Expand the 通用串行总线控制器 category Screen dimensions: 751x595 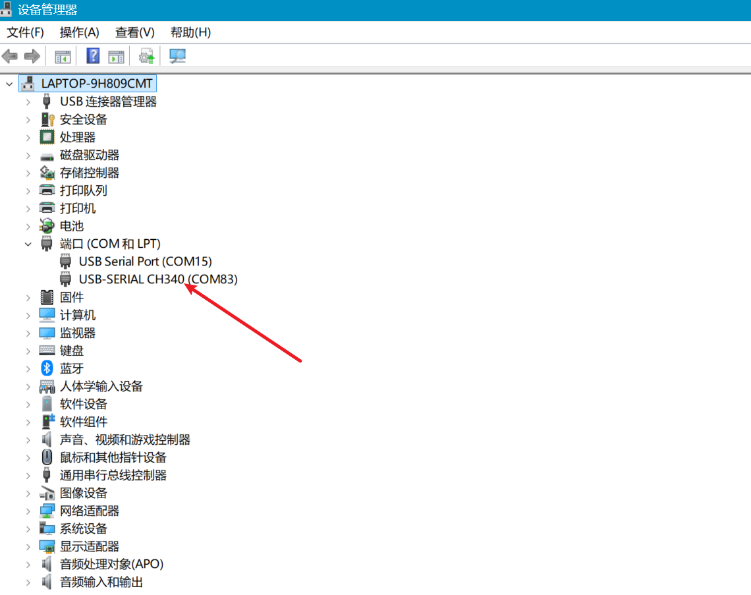coord(28,476)
